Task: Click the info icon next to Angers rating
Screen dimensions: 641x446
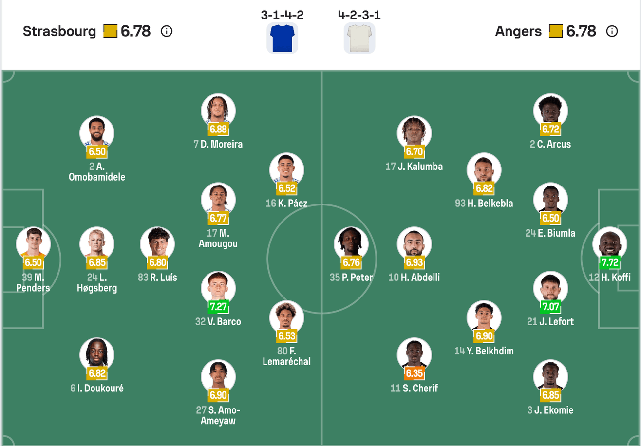Action: [612, 32]
